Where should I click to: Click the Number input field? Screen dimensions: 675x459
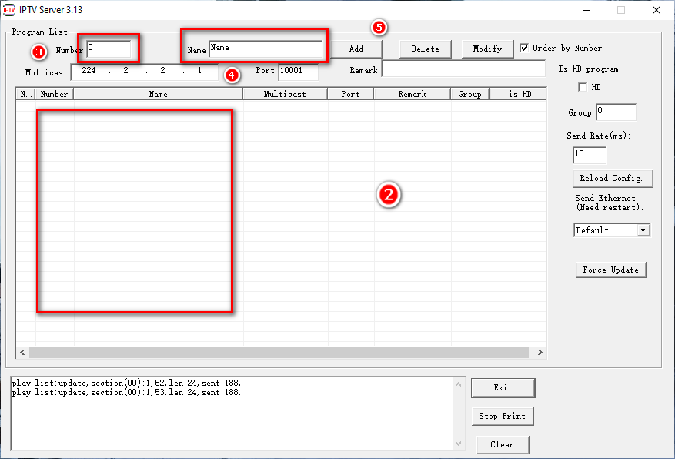(x=109, y=49)
